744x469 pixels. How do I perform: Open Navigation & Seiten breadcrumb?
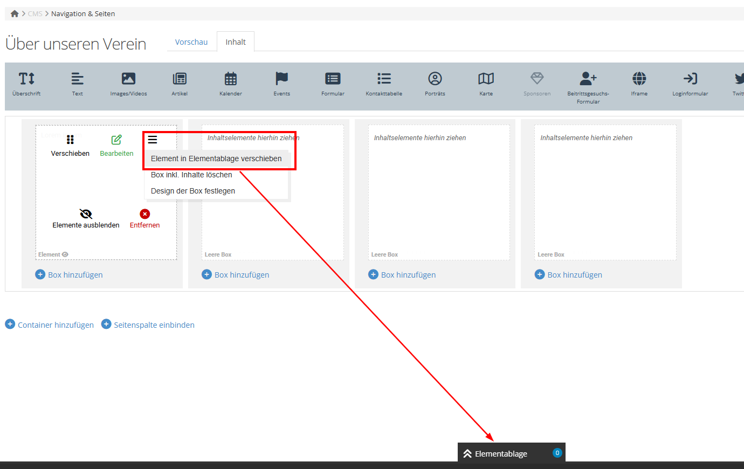pos(83,13)
